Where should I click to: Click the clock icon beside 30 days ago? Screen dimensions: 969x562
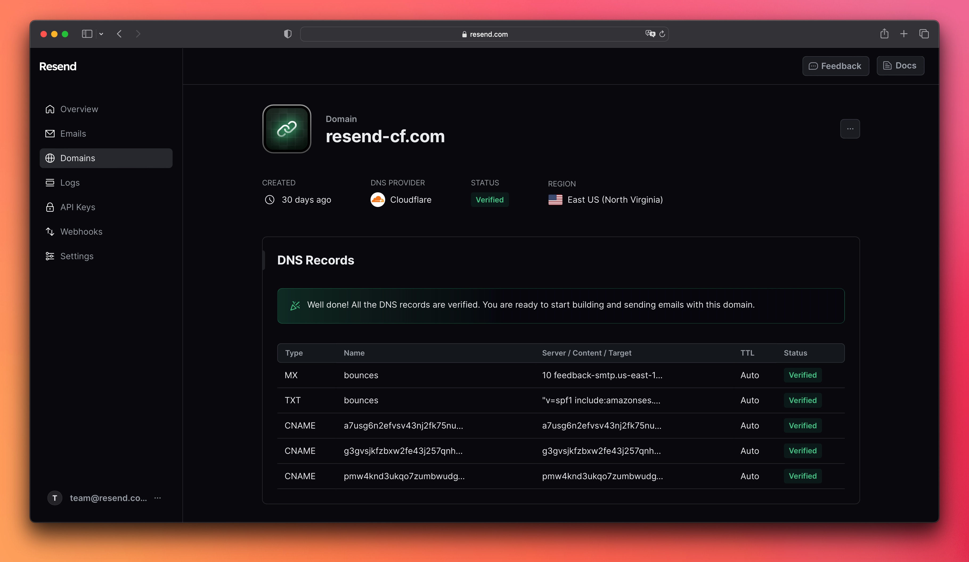click(x=270, y=199)
